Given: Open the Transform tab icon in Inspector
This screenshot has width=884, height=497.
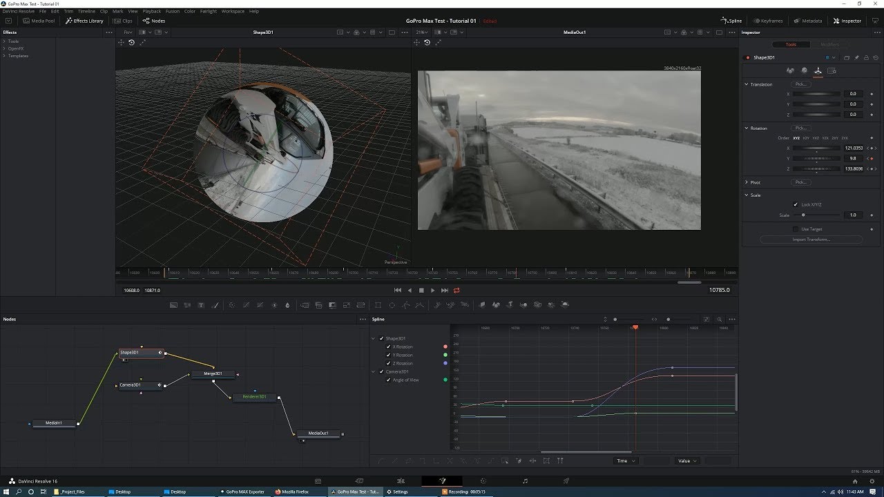Looking at the screenshot, I should click(818, 70).
